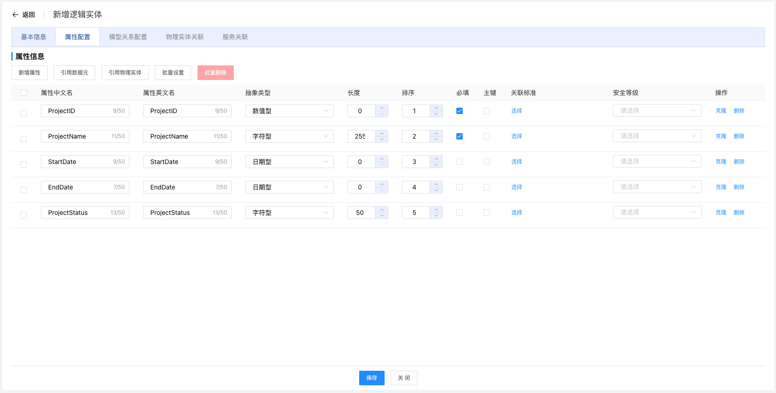The width and height of the screenshot is (776, 393).
Task: Increase sort order for StartDate row
Action: coord(436,159)
